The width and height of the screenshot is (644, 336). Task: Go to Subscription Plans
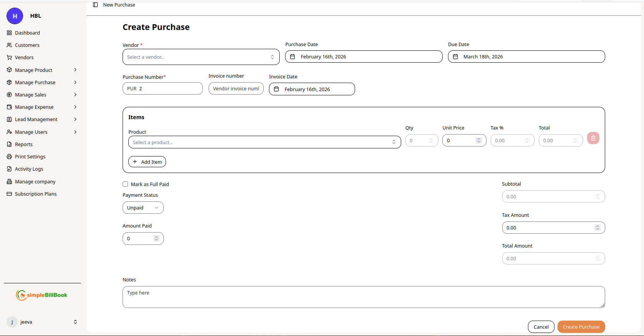[x=35, y=194]
